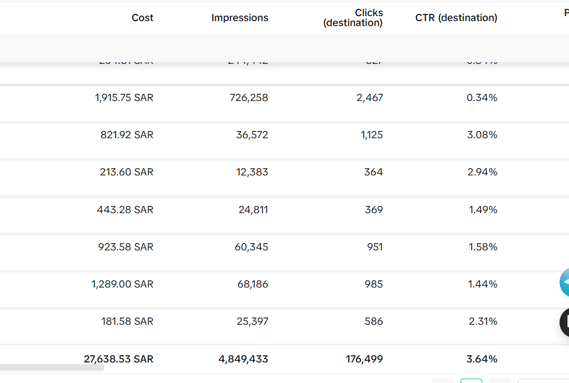Click the CTR (destination) column header
The image size is (569, 383).
point(456,18)
